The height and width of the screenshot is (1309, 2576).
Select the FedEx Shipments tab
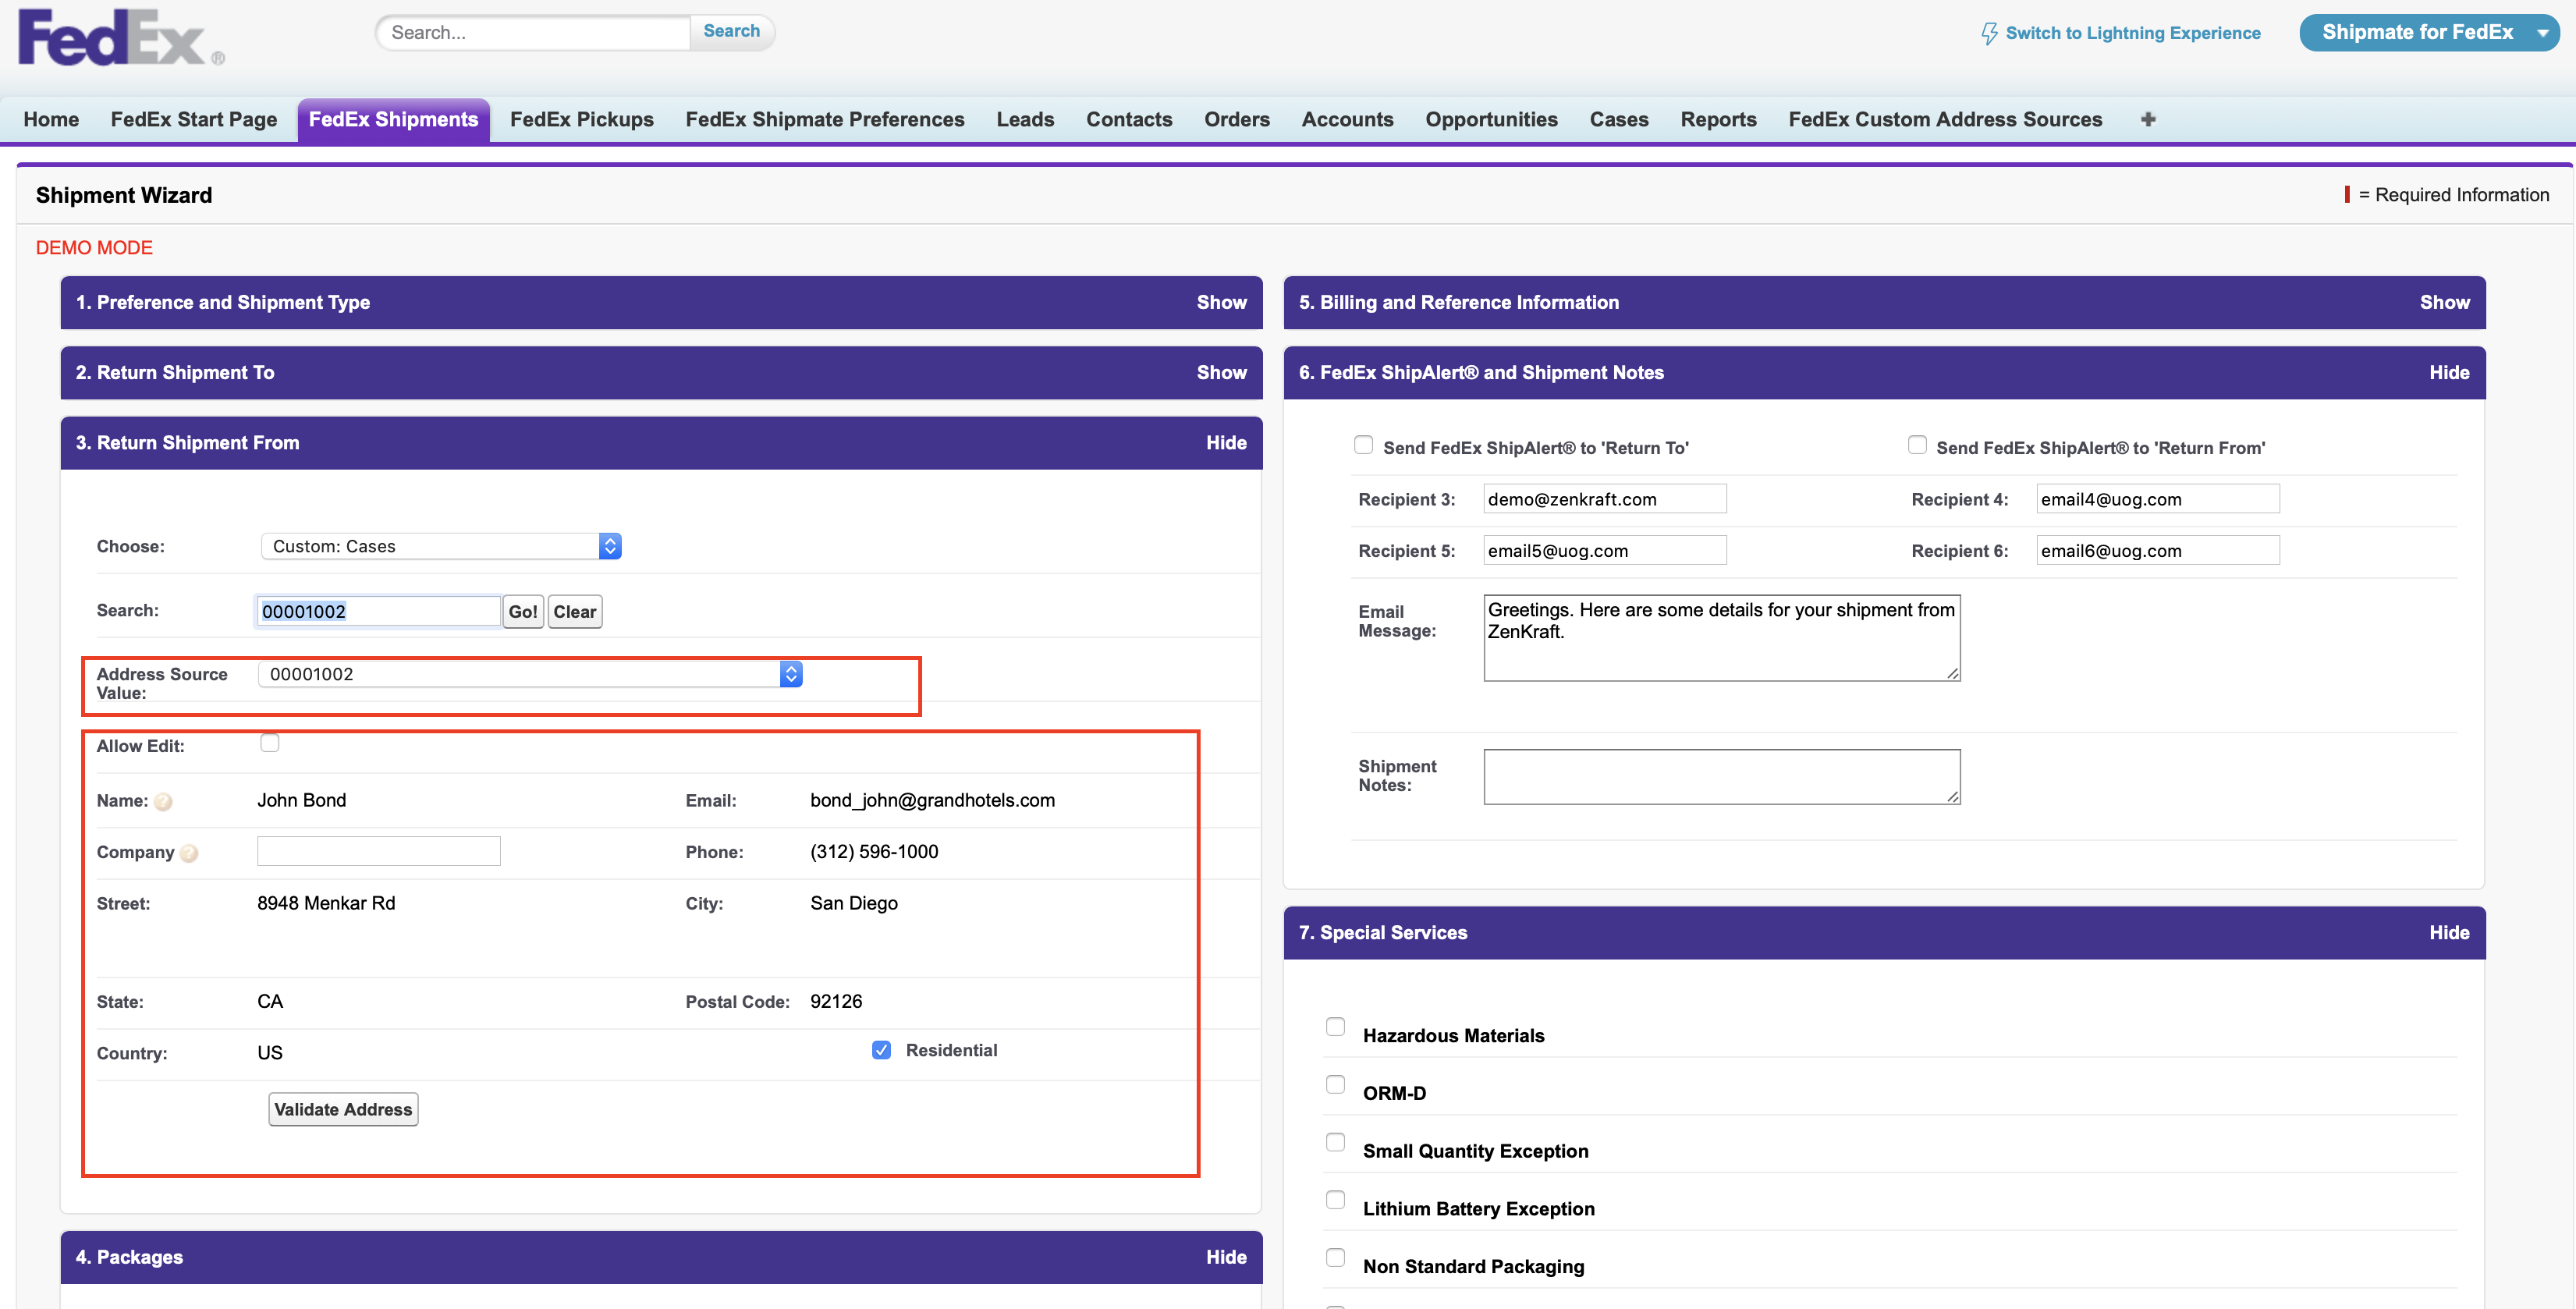coord(393,119)
